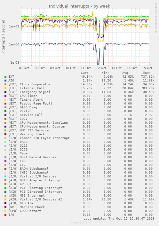Click the Cur column header
This screenshot has width=159, height=226.
click(84, 73)
